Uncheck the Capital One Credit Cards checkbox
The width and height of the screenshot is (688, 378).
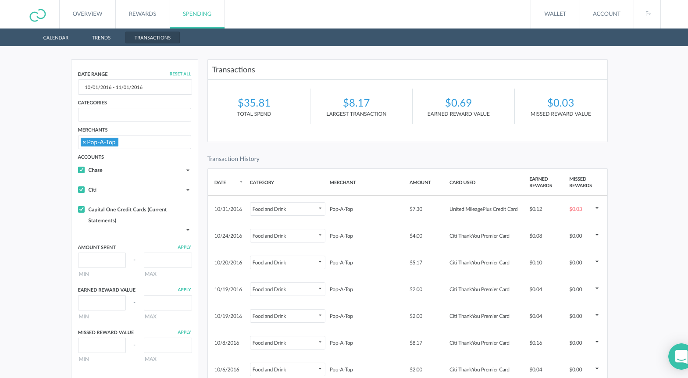tap(81, 209)
